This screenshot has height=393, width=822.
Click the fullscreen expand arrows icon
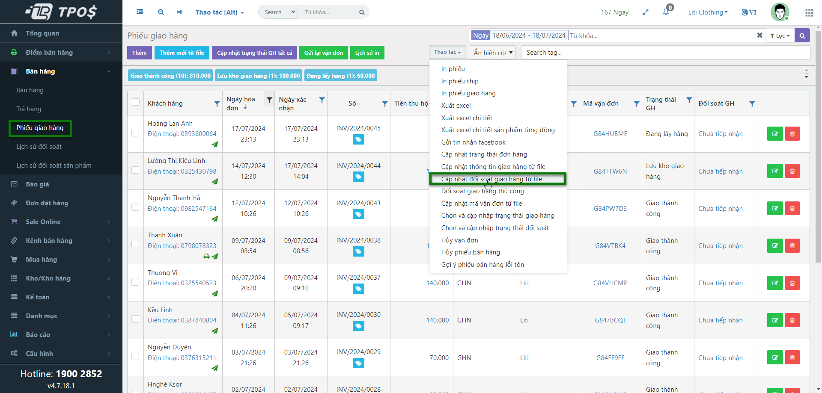coord(646,12)
